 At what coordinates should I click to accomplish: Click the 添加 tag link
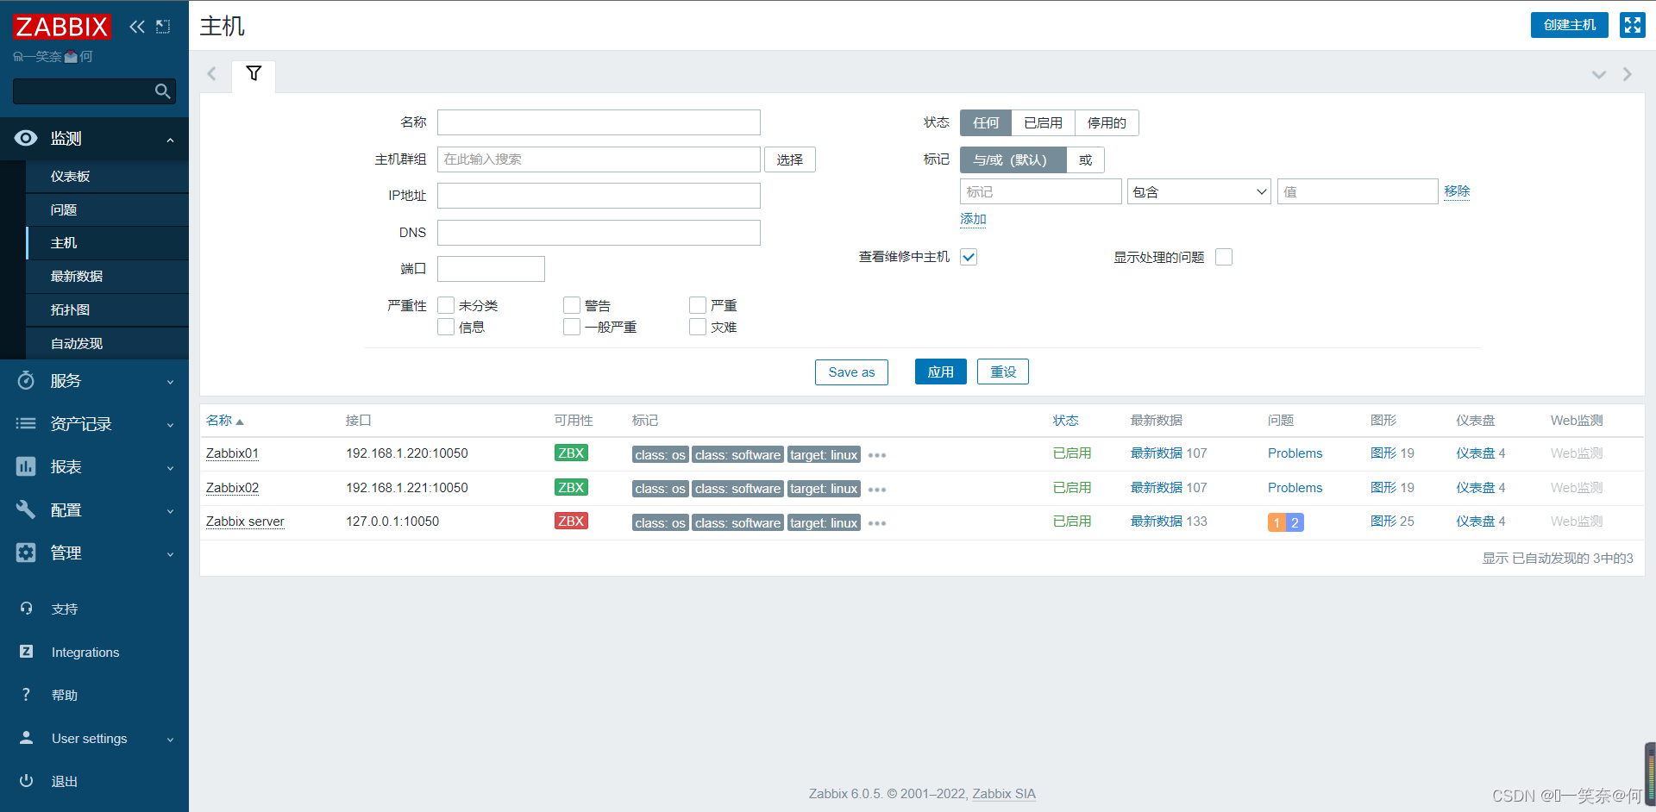[973, 219]
